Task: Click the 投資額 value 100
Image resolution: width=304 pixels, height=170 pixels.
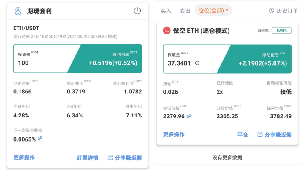Action: click(23, 63)
